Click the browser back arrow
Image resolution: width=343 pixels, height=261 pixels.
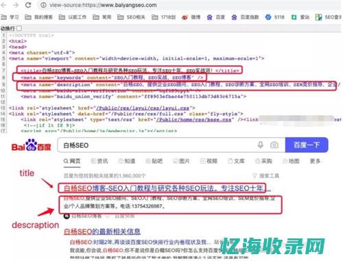(3, 5)
